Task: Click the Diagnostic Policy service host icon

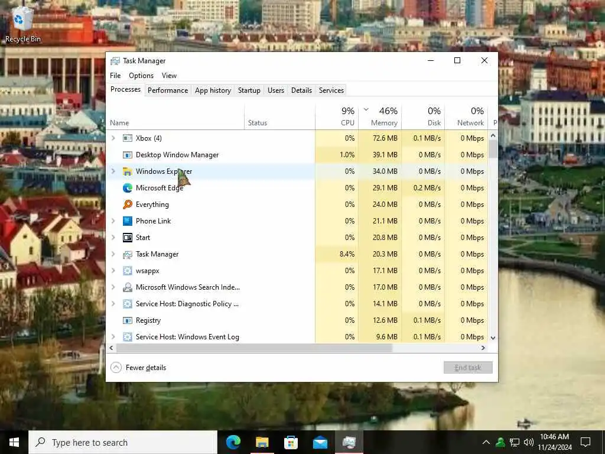Action: click(x=128, y=304)
